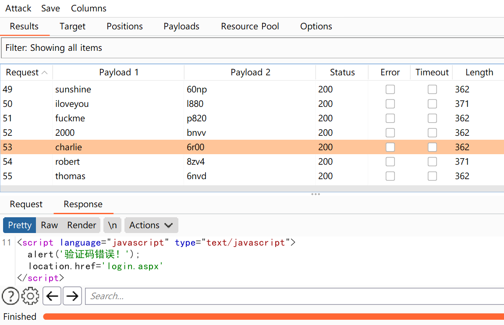The width and height of the screenshot is (504, 325).
Task: Open the Attack menu
Action: tap(18, 8)
